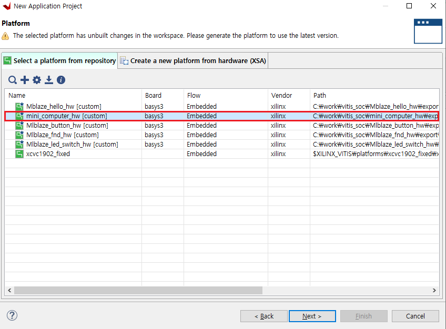Click the scroll left arrow
Screen dimensions: 446x329
tap(9, 290)
